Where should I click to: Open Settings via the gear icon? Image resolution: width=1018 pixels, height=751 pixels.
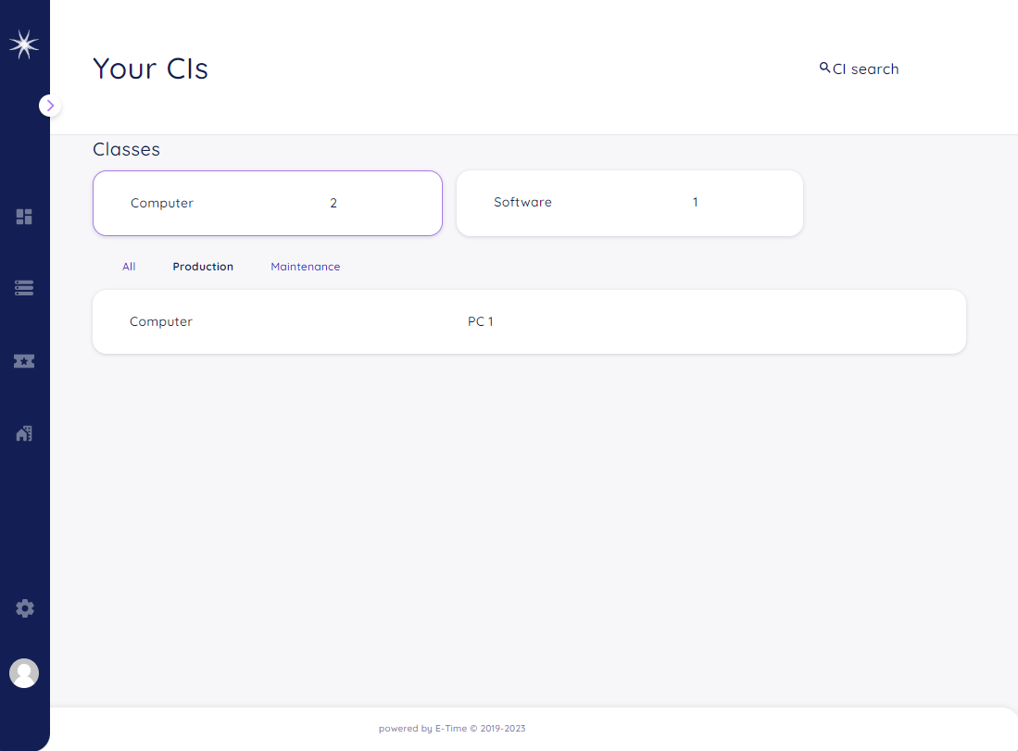[x=24, y=608]
